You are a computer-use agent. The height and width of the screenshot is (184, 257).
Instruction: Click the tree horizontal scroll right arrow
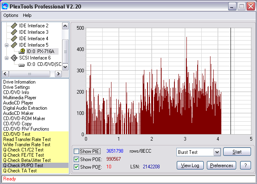pos(58,74)
